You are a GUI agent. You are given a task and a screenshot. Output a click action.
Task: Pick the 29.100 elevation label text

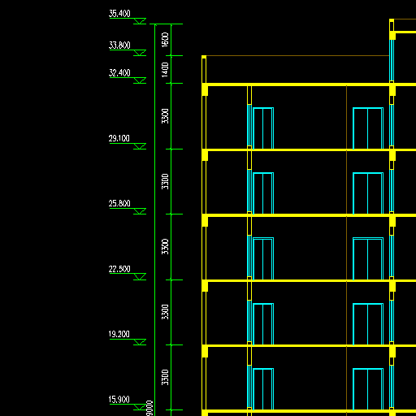pyautogui.click(x=119, y=138)
